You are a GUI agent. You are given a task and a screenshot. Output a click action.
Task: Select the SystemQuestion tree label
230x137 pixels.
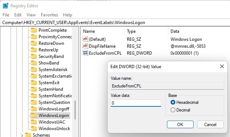click(x=54, y=102)
